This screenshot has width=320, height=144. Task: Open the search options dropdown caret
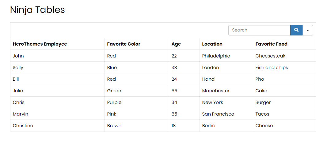tap(307, 30)
